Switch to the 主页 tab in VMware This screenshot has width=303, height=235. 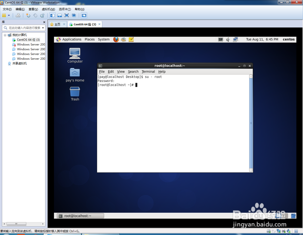pos(57,24)
